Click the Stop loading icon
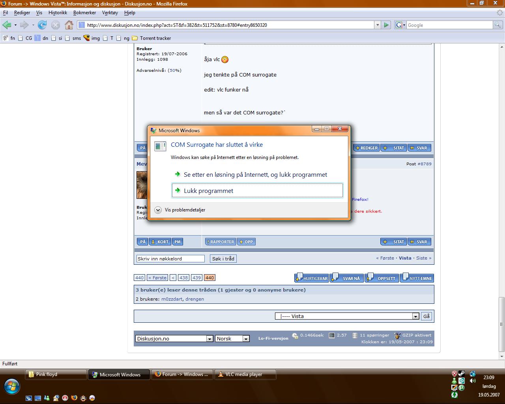The width and height of the screenshot is (505, 404). pyautogui.click(x=56, y=25)
